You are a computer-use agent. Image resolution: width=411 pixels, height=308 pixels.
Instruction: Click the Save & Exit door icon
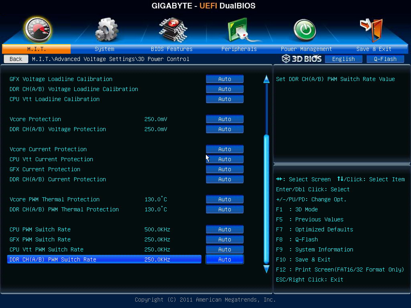point(372,30)
